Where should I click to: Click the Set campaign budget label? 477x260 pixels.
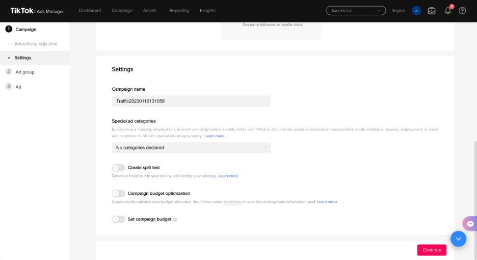149,219
